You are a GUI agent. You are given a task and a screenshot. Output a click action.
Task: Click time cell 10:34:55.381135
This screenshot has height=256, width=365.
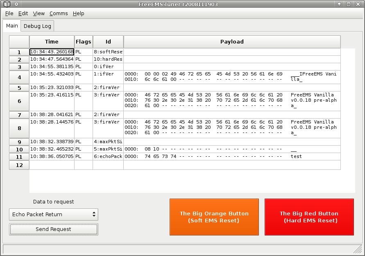click(x=52, y=67)
